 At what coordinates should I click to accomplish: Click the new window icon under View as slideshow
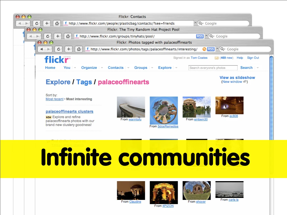click(x=245, y=82)
